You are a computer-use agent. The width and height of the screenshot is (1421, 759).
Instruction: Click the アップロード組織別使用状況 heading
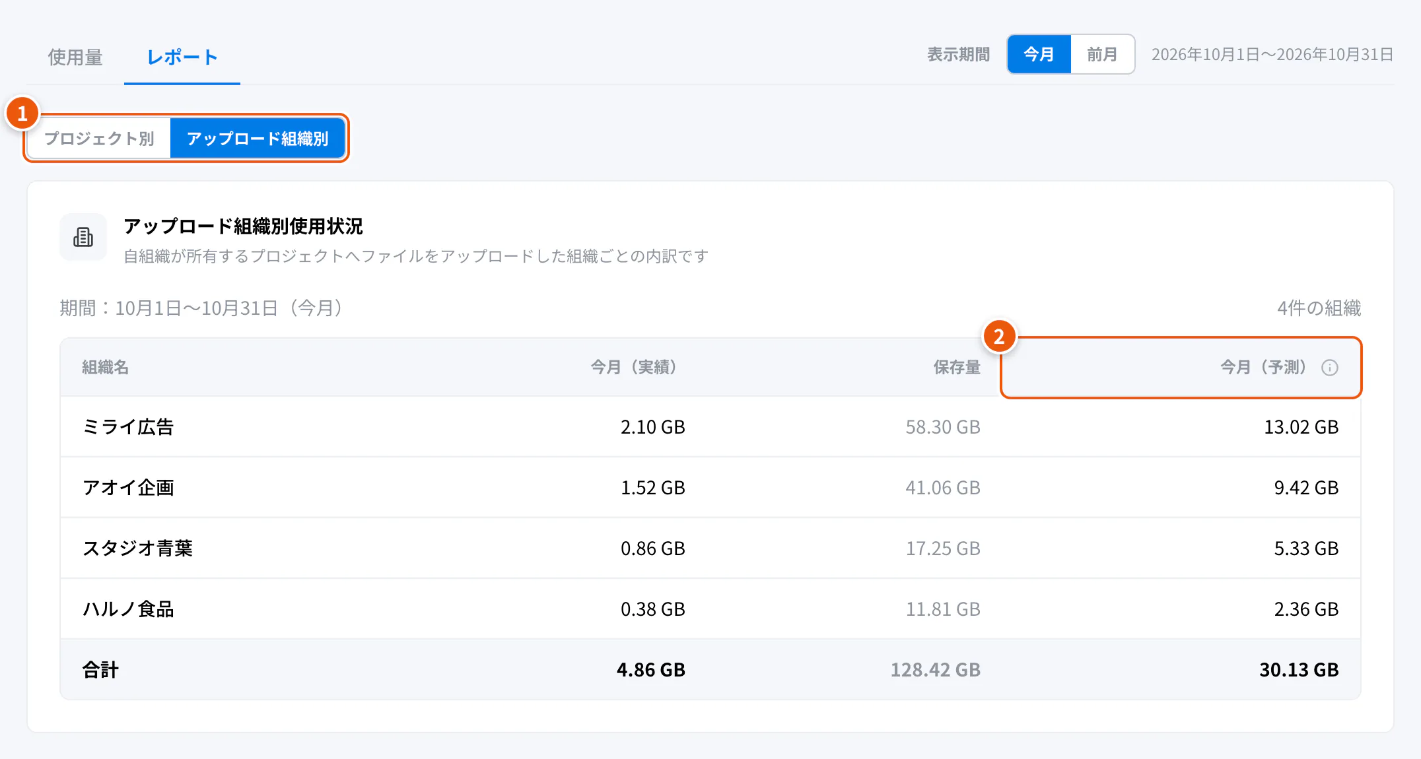(243, 226)
